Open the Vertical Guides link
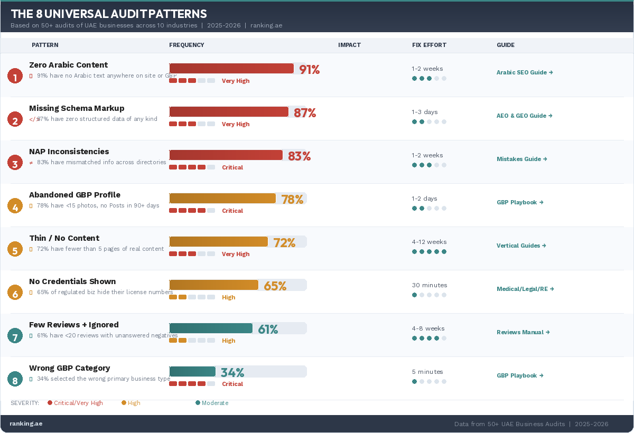 coord(521,246)
